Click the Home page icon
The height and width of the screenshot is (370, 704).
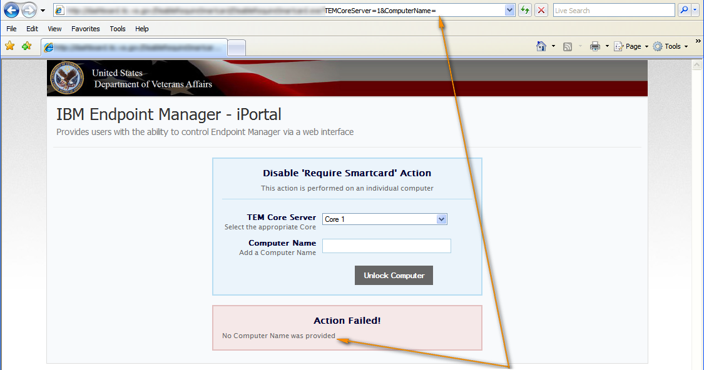click(x=541, y=46)
